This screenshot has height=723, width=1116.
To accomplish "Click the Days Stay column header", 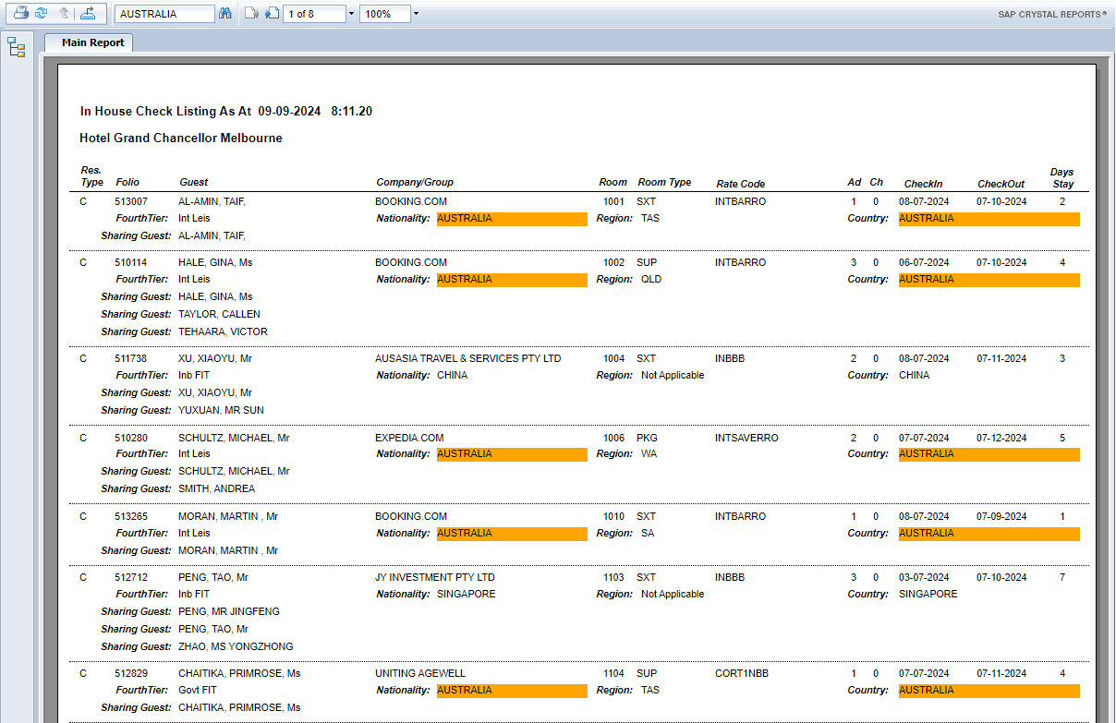I will (1062, 178).
